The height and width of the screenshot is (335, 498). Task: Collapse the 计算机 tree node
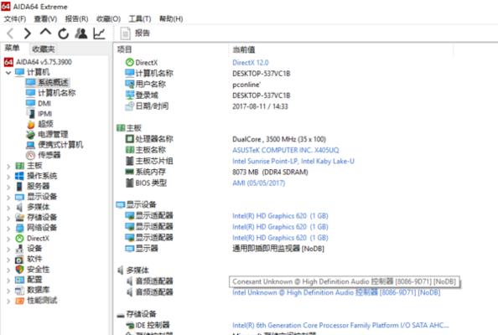click(8, 73)
